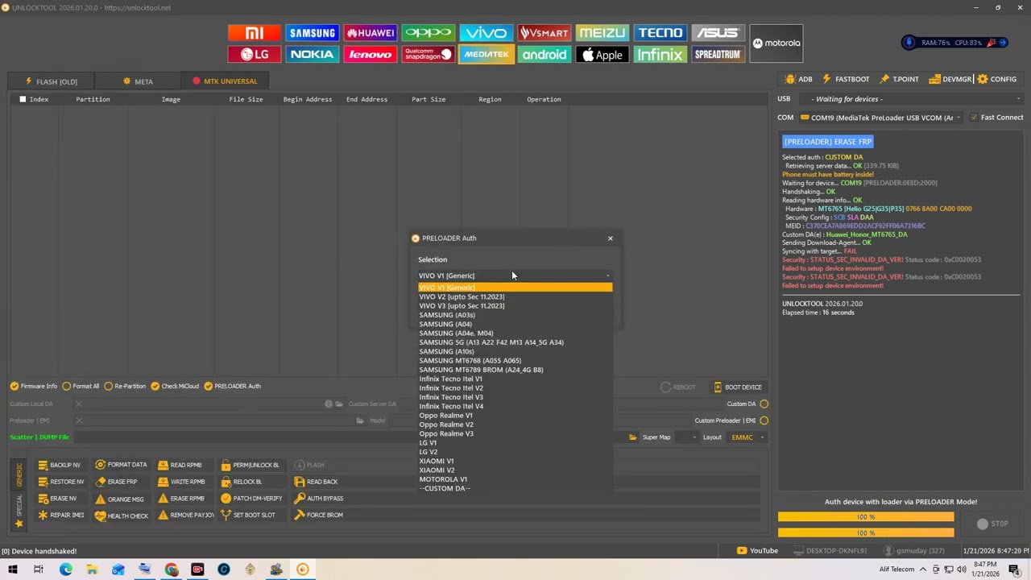The width and height of the screenshot is (1031, 580).
Task: Open CONFIG settings
Action: (x=997, y=79)
